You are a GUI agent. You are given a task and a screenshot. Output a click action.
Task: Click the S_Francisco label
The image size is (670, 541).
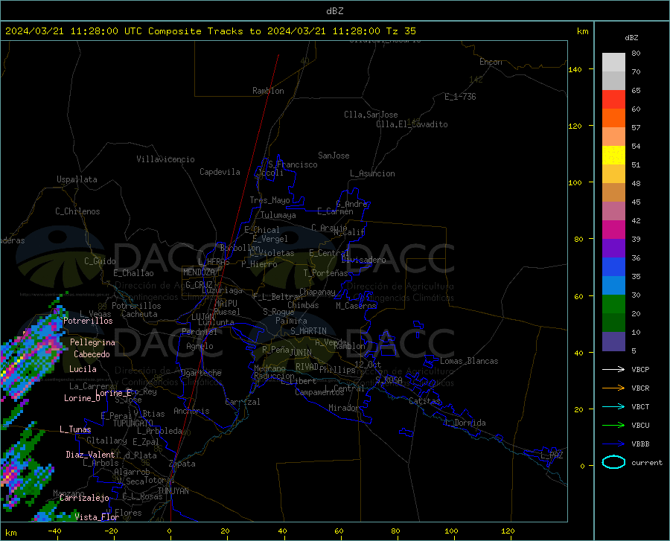click(x=293, y=164)
